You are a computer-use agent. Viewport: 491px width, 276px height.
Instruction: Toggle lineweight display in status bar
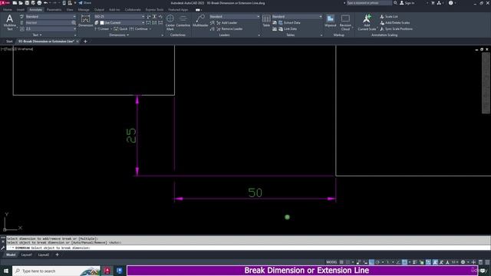[414, 262]
